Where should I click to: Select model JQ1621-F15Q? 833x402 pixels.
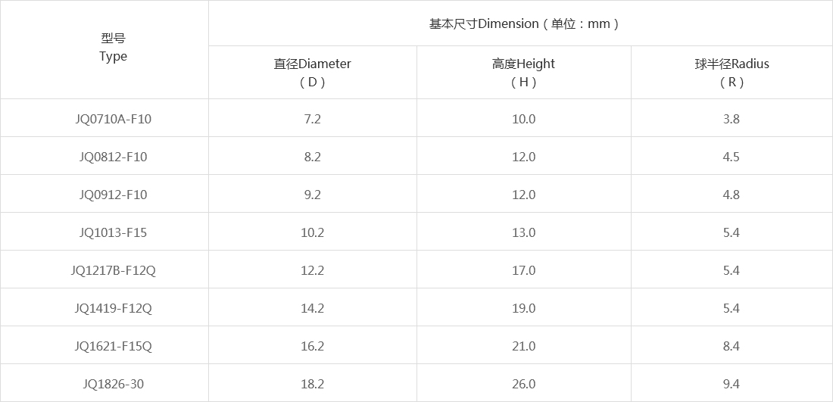click(x=113, y=346)
